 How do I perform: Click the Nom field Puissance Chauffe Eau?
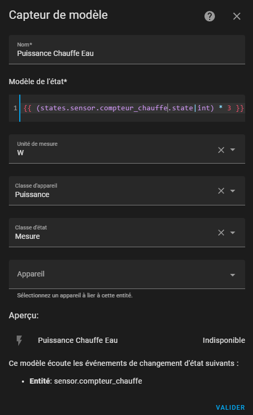pos(127,50)
